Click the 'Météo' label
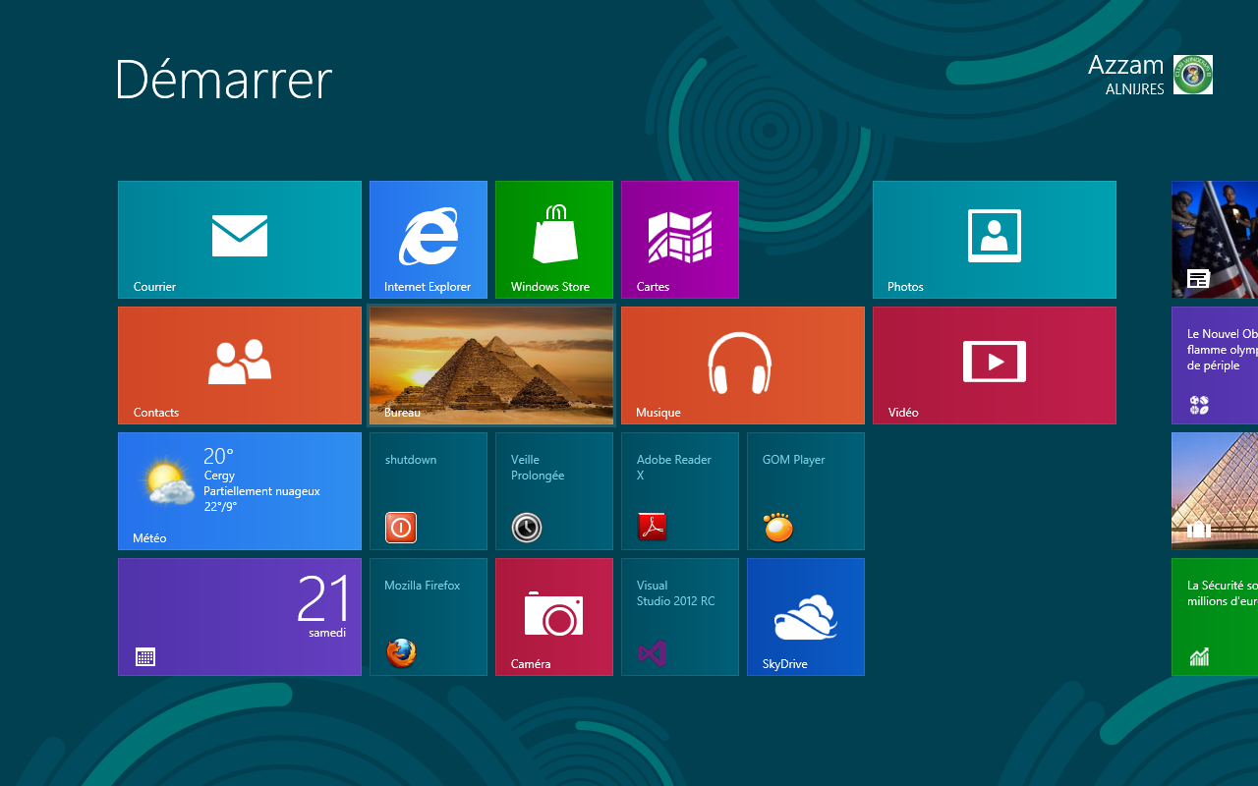The image size is (1258, 786). tap(149, 538)
